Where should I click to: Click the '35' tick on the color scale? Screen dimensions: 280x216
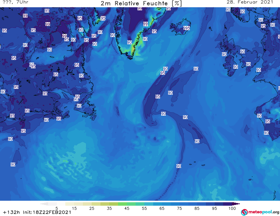(x=109, y=208)
